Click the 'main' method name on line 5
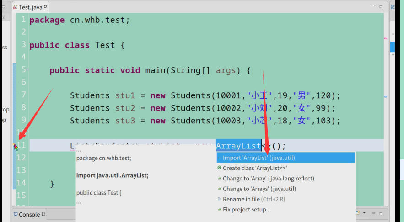Image resolution: width=404 pixels, height=222 pixels. click(x=156, y=70)
